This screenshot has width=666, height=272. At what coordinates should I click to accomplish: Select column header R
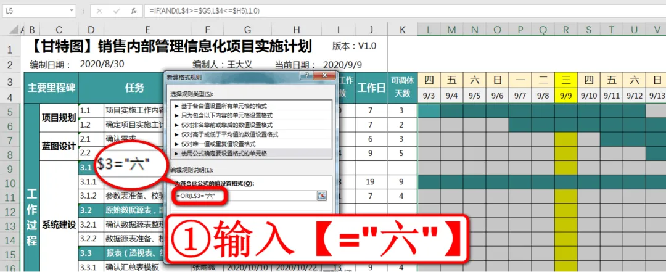point(565,30)
